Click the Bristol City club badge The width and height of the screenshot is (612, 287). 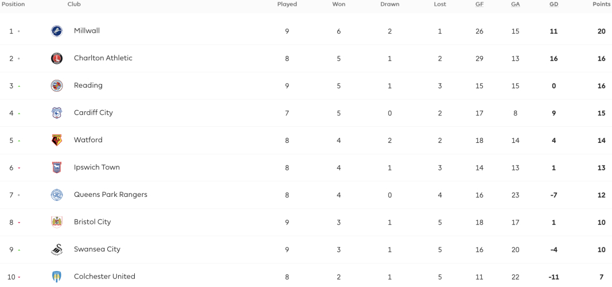57,222
